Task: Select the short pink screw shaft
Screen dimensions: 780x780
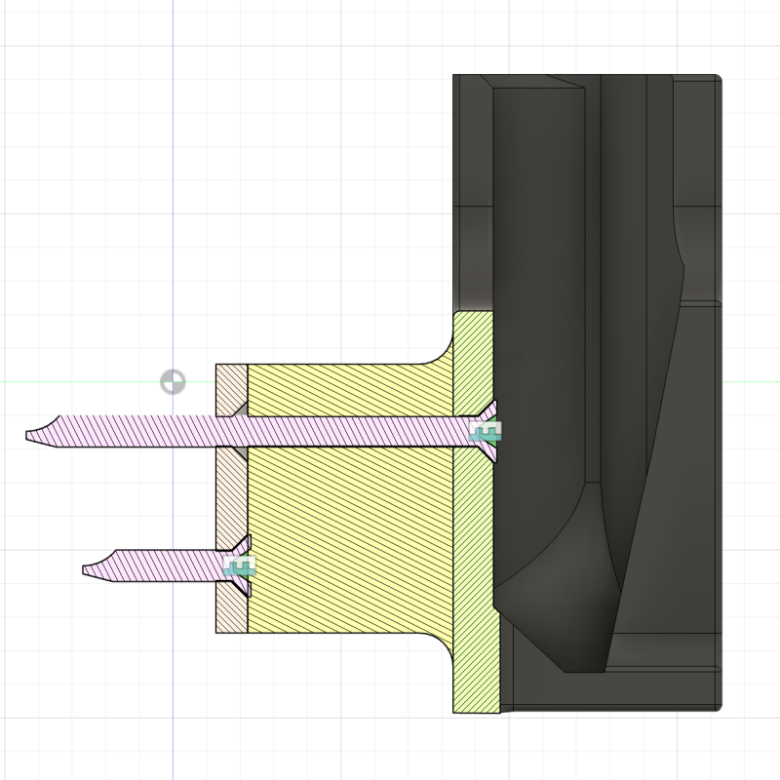Action: (x=156, y=565)
